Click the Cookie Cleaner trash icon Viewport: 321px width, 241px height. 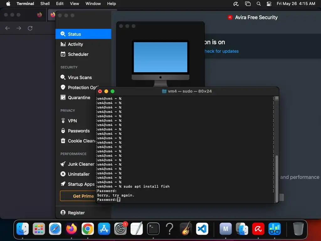click(63, 141)
